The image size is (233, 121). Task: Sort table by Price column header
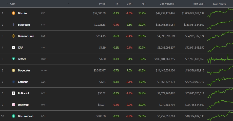(x=102, y=4)
